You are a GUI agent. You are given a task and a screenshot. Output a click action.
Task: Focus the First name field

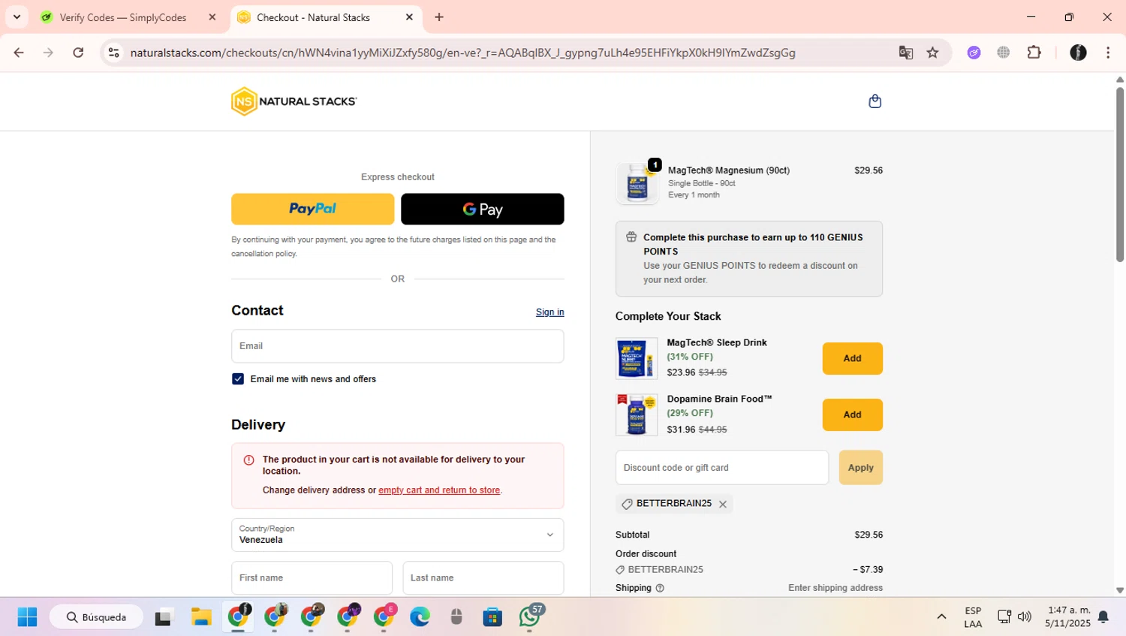point(312,578)
